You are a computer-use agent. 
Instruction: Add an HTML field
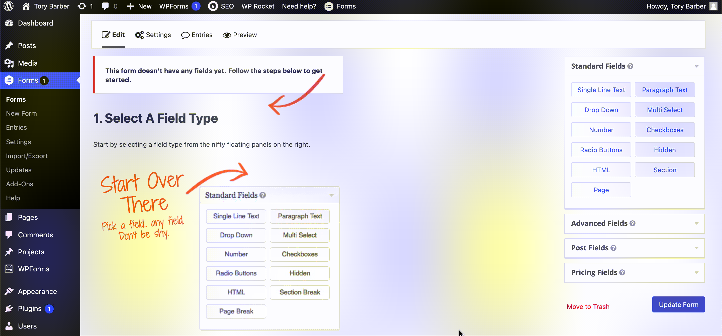tap(601, 170)
